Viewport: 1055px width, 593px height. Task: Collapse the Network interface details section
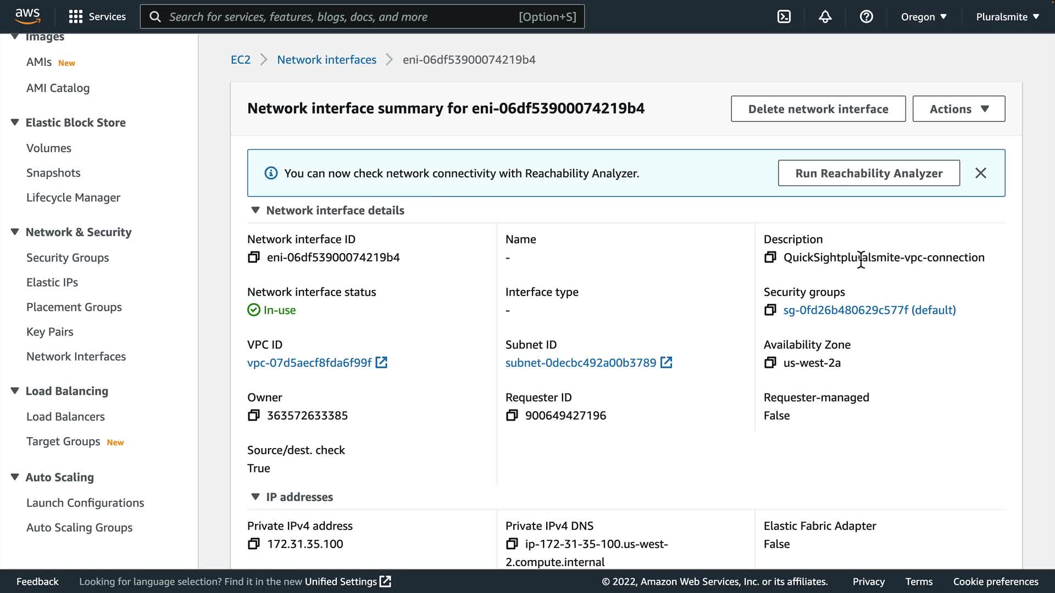pyautogui.click(x=256, y=210)
